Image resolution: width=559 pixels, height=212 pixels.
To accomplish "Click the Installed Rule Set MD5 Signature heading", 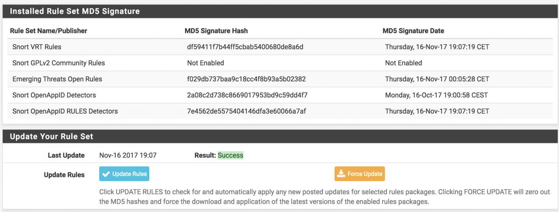I will [75, 11].
